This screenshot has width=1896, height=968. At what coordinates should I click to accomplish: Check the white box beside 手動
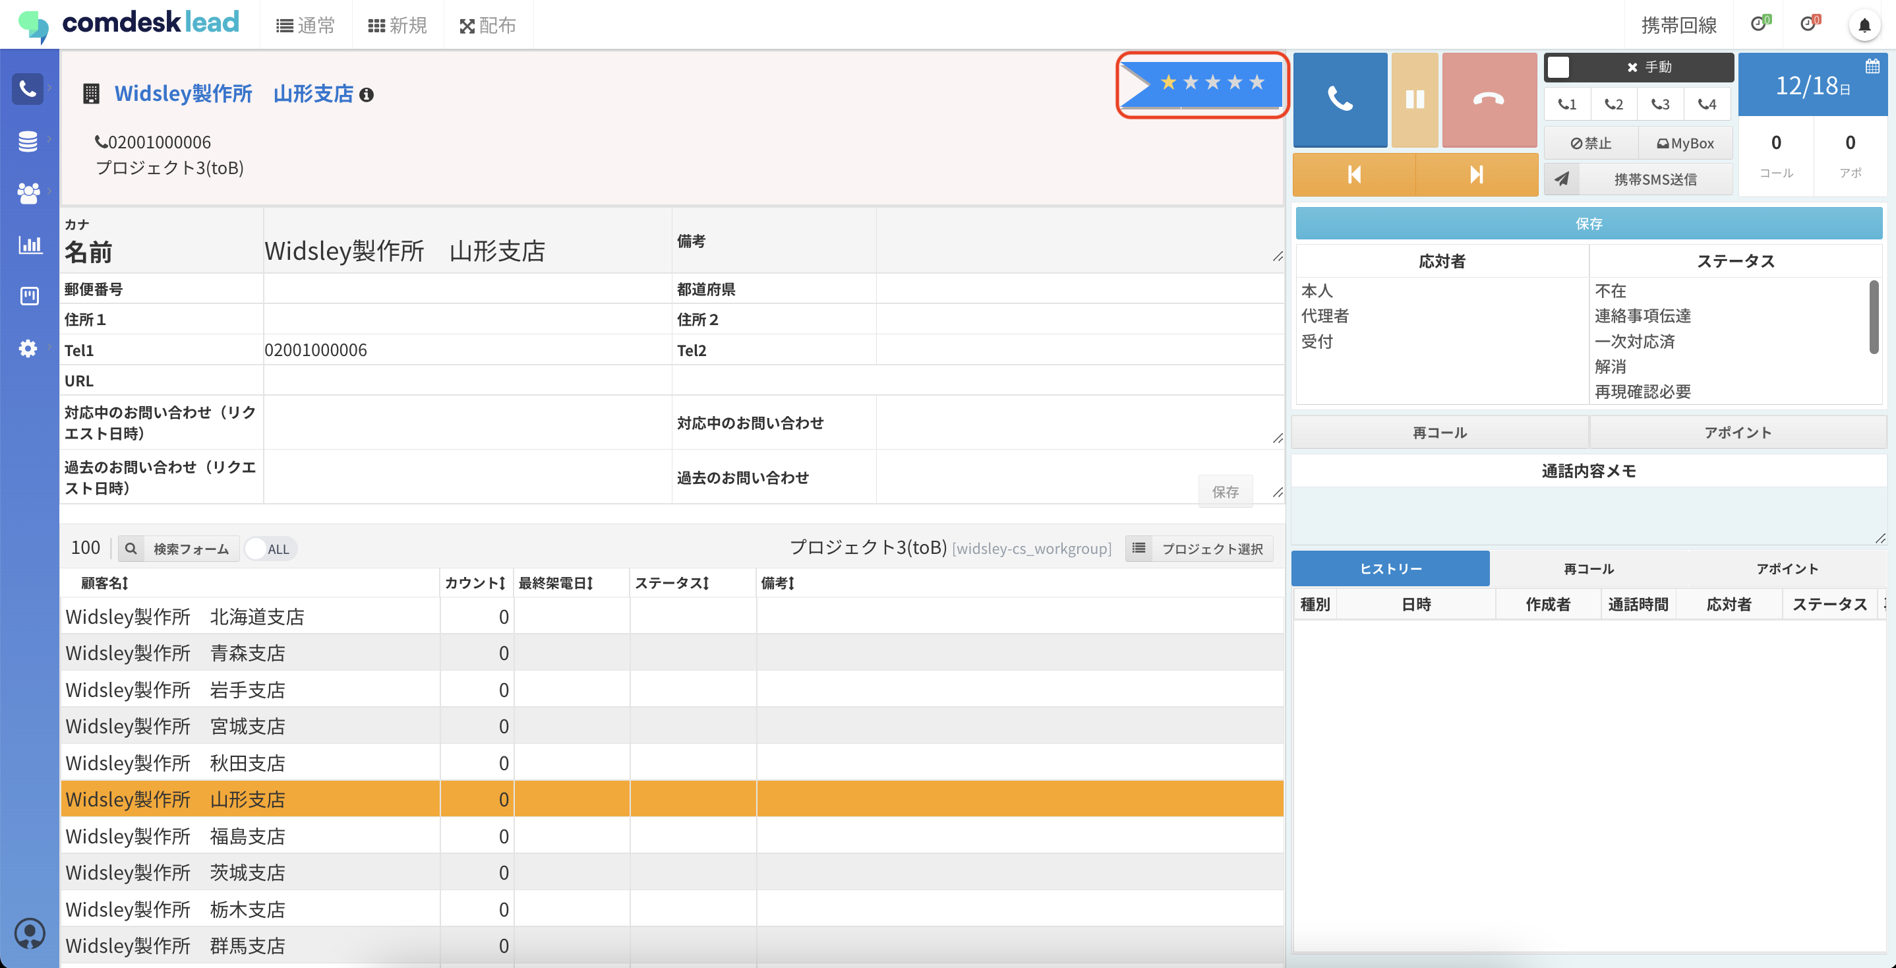pos(1558,67)
